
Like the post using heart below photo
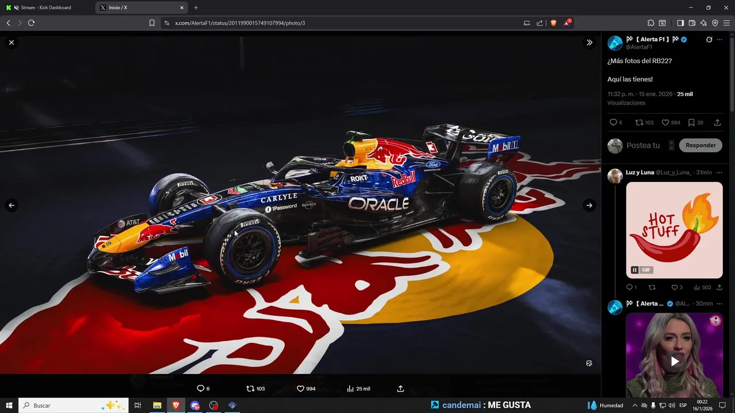[300, 388]
